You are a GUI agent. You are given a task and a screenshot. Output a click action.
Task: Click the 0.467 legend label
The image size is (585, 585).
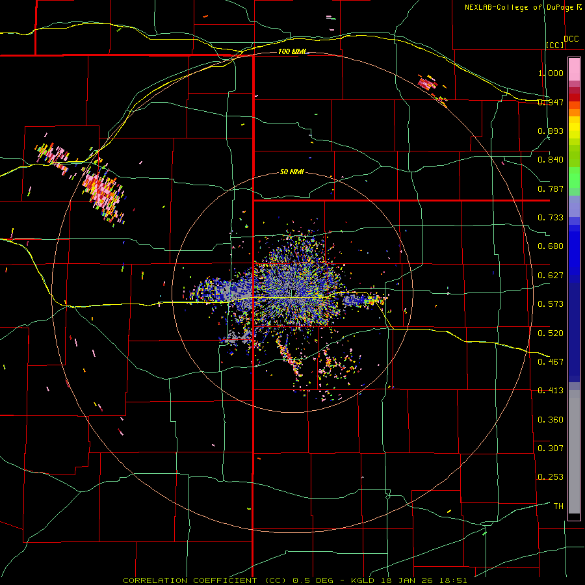point(551,362)
